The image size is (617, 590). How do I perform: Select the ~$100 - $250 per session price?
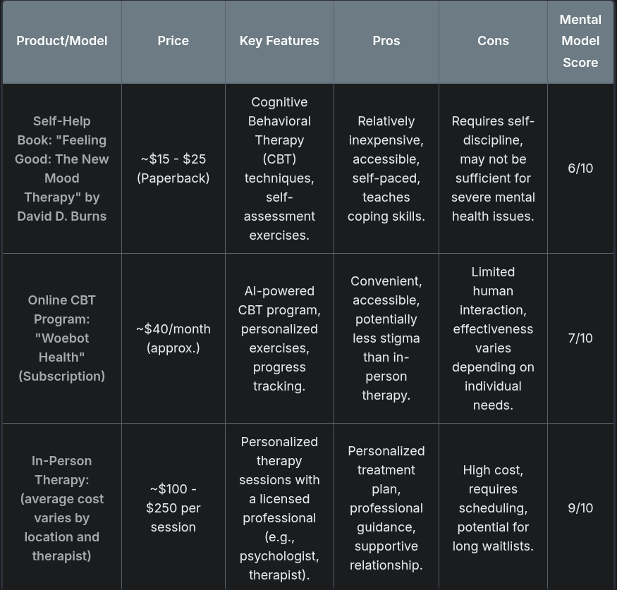[x=173, y=508]
